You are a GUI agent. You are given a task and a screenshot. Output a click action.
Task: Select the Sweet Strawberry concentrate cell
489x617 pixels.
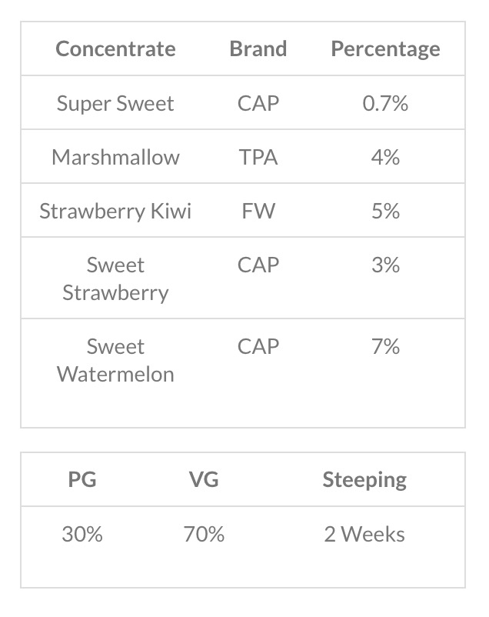(x=115, y=278)
